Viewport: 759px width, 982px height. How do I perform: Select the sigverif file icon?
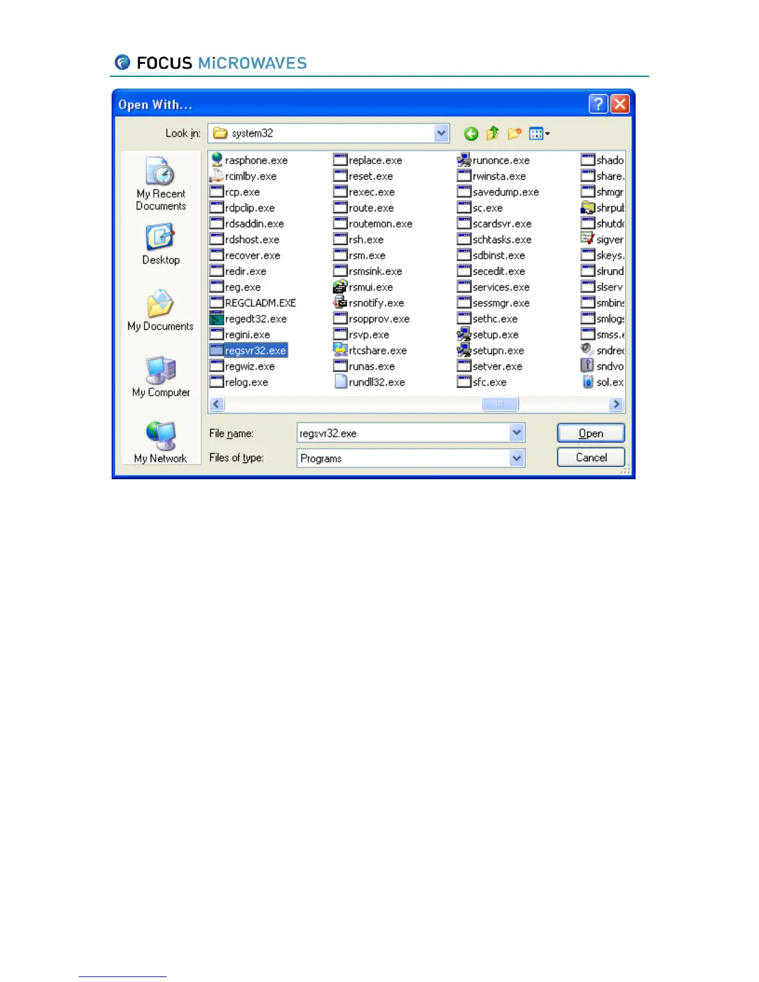[x=588, y=239]
